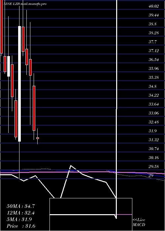The image size is (165, 231).
Task: Select the 31.32 price axis label
Action: [154, 140]
